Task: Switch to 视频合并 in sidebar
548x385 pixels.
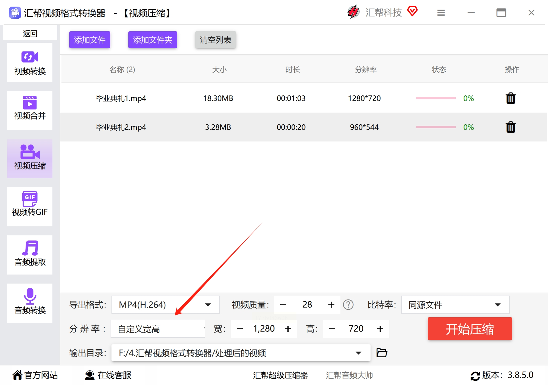Action: pyautogui.click(x=30, y=110)
